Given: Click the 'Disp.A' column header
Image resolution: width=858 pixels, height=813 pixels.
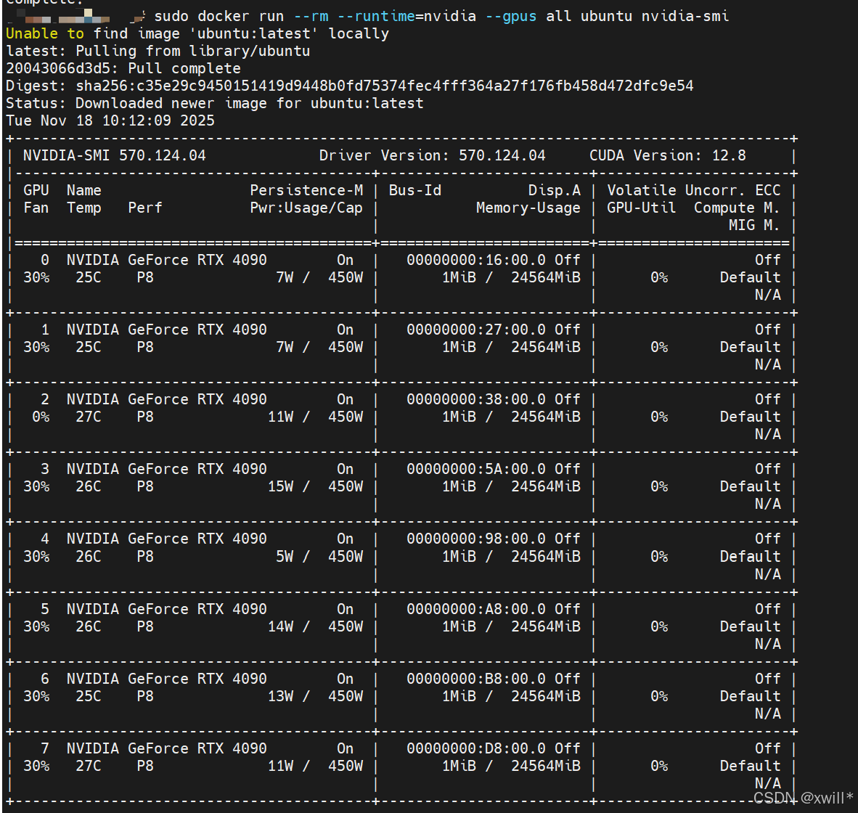Looking at the screenshot, I should [x=555, y=190].
